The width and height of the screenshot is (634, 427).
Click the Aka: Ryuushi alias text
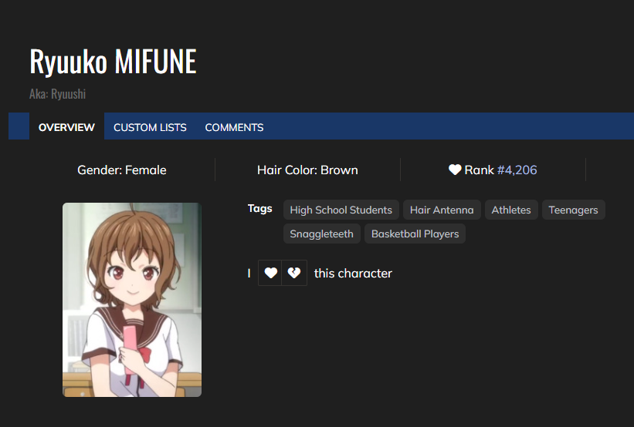(57, 94)
